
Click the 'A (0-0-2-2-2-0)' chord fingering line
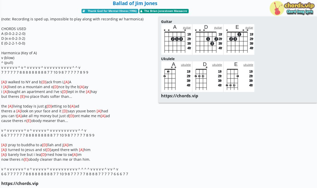pyautogui.click(x=13, y=34)
